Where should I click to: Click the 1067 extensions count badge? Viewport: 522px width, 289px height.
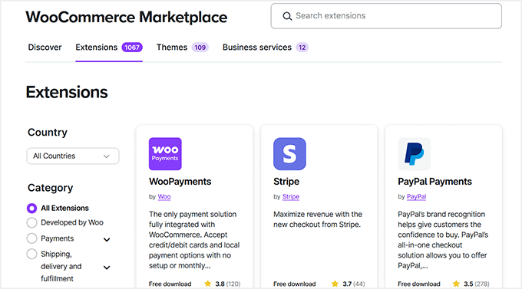(x=132, y=48)
